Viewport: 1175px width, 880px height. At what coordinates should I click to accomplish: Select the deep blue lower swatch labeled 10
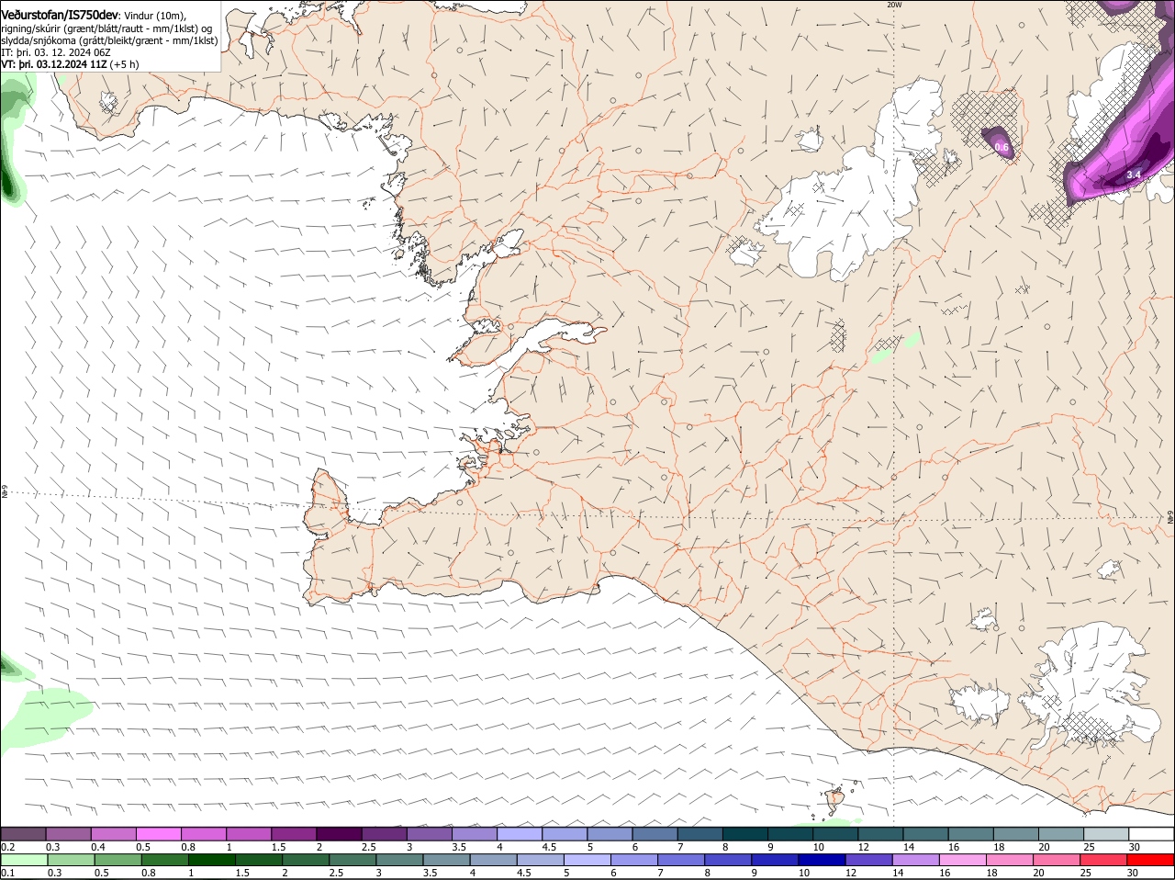[822, 860]
